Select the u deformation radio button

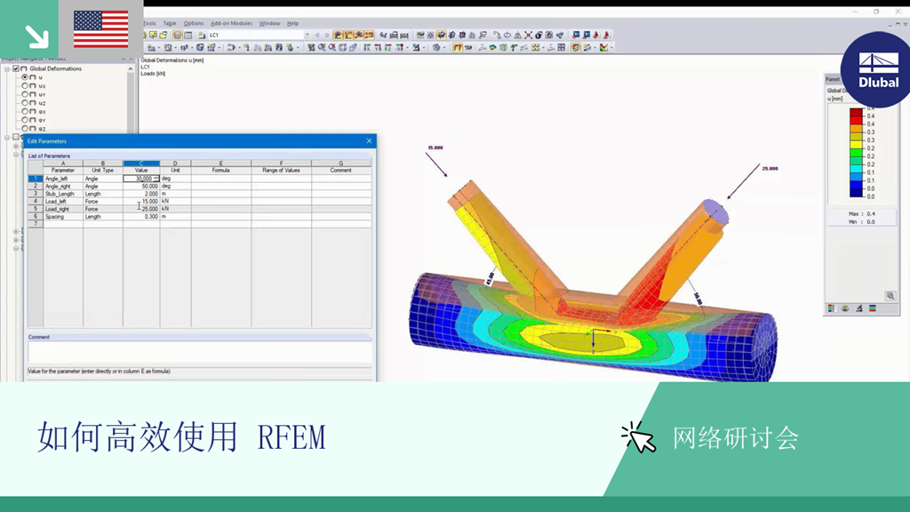point(24,76)
